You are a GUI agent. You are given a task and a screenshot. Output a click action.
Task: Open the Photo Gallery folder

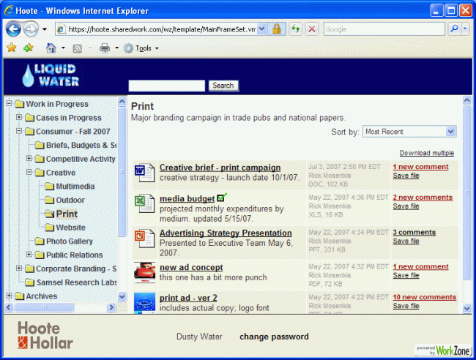point(64,241)
